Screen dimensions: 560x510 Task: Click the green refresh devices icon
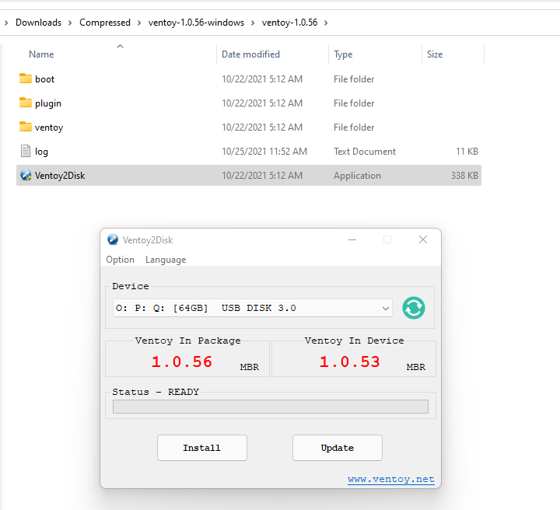tap(414, 308)
